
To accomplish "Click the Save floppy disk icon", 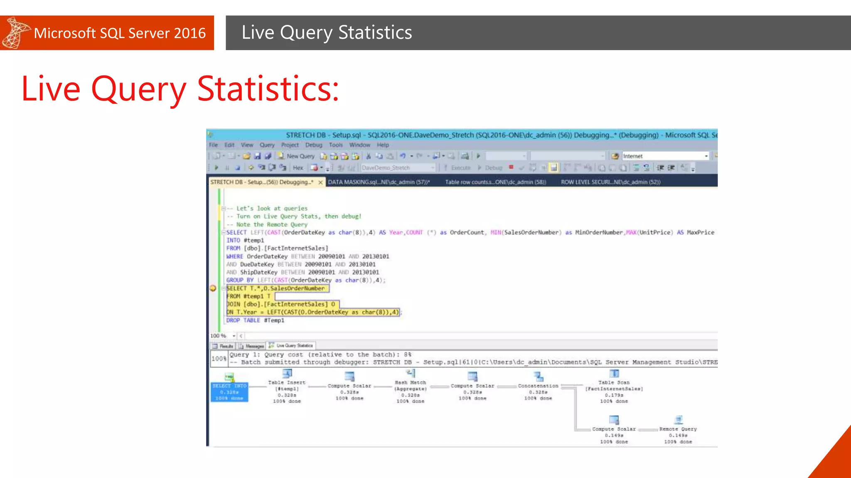I will pyautogui.click(x=257, y=156).
